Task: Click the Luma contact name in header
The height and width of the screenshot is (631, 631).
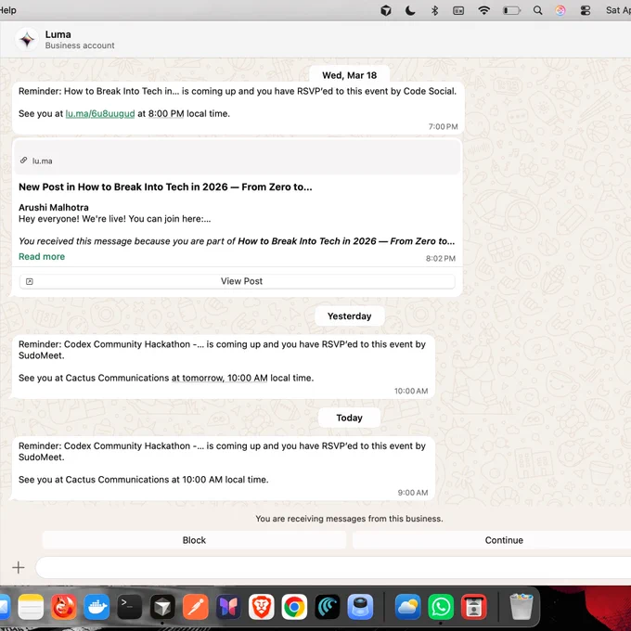Action: pyautogui.click(x=58, y=34)
